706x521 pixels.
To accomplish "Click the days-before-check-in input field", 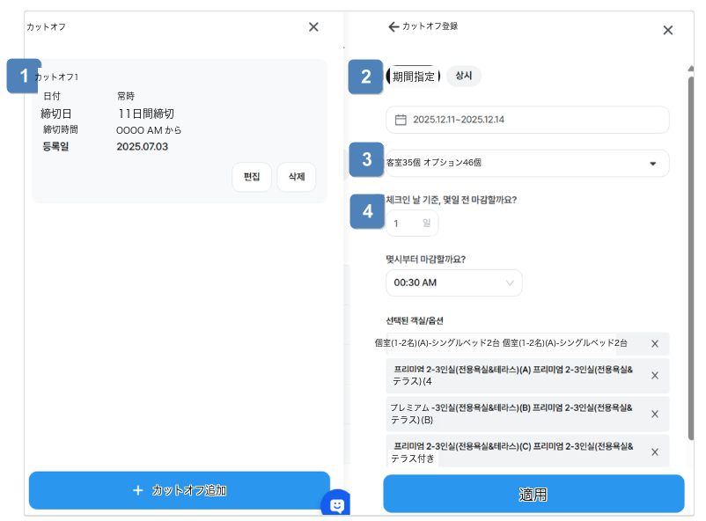I will (x=412, y=223).
